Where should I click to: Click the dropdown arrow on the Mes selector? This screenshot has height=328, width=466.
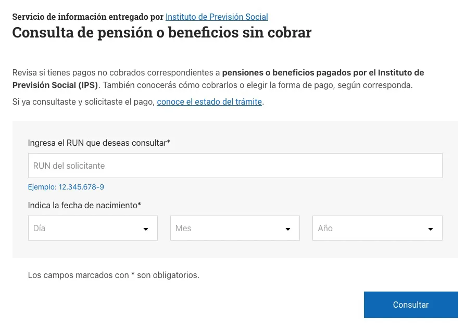coord(288,228)
